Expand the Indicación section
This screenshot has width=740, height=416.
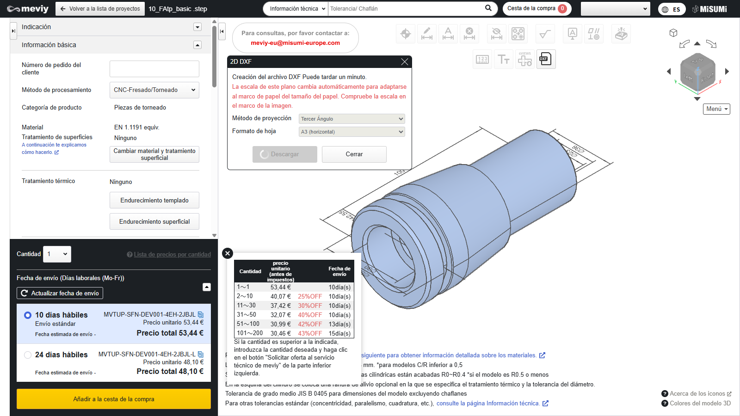[197, 27]
